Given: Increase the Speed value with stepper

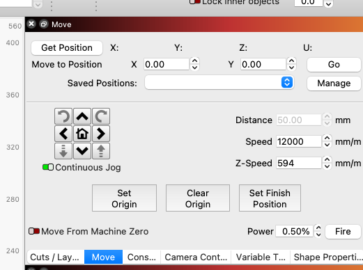Looking at the screenshot, I should click(327, 138).
